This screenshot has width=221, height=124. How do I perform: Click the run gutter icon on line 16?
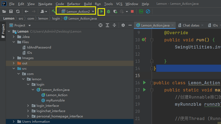(144, 82)
